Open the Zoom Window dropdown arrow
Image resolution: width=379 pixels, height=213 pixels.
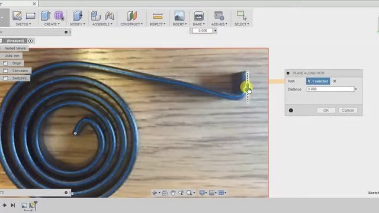tap(194, 193)
